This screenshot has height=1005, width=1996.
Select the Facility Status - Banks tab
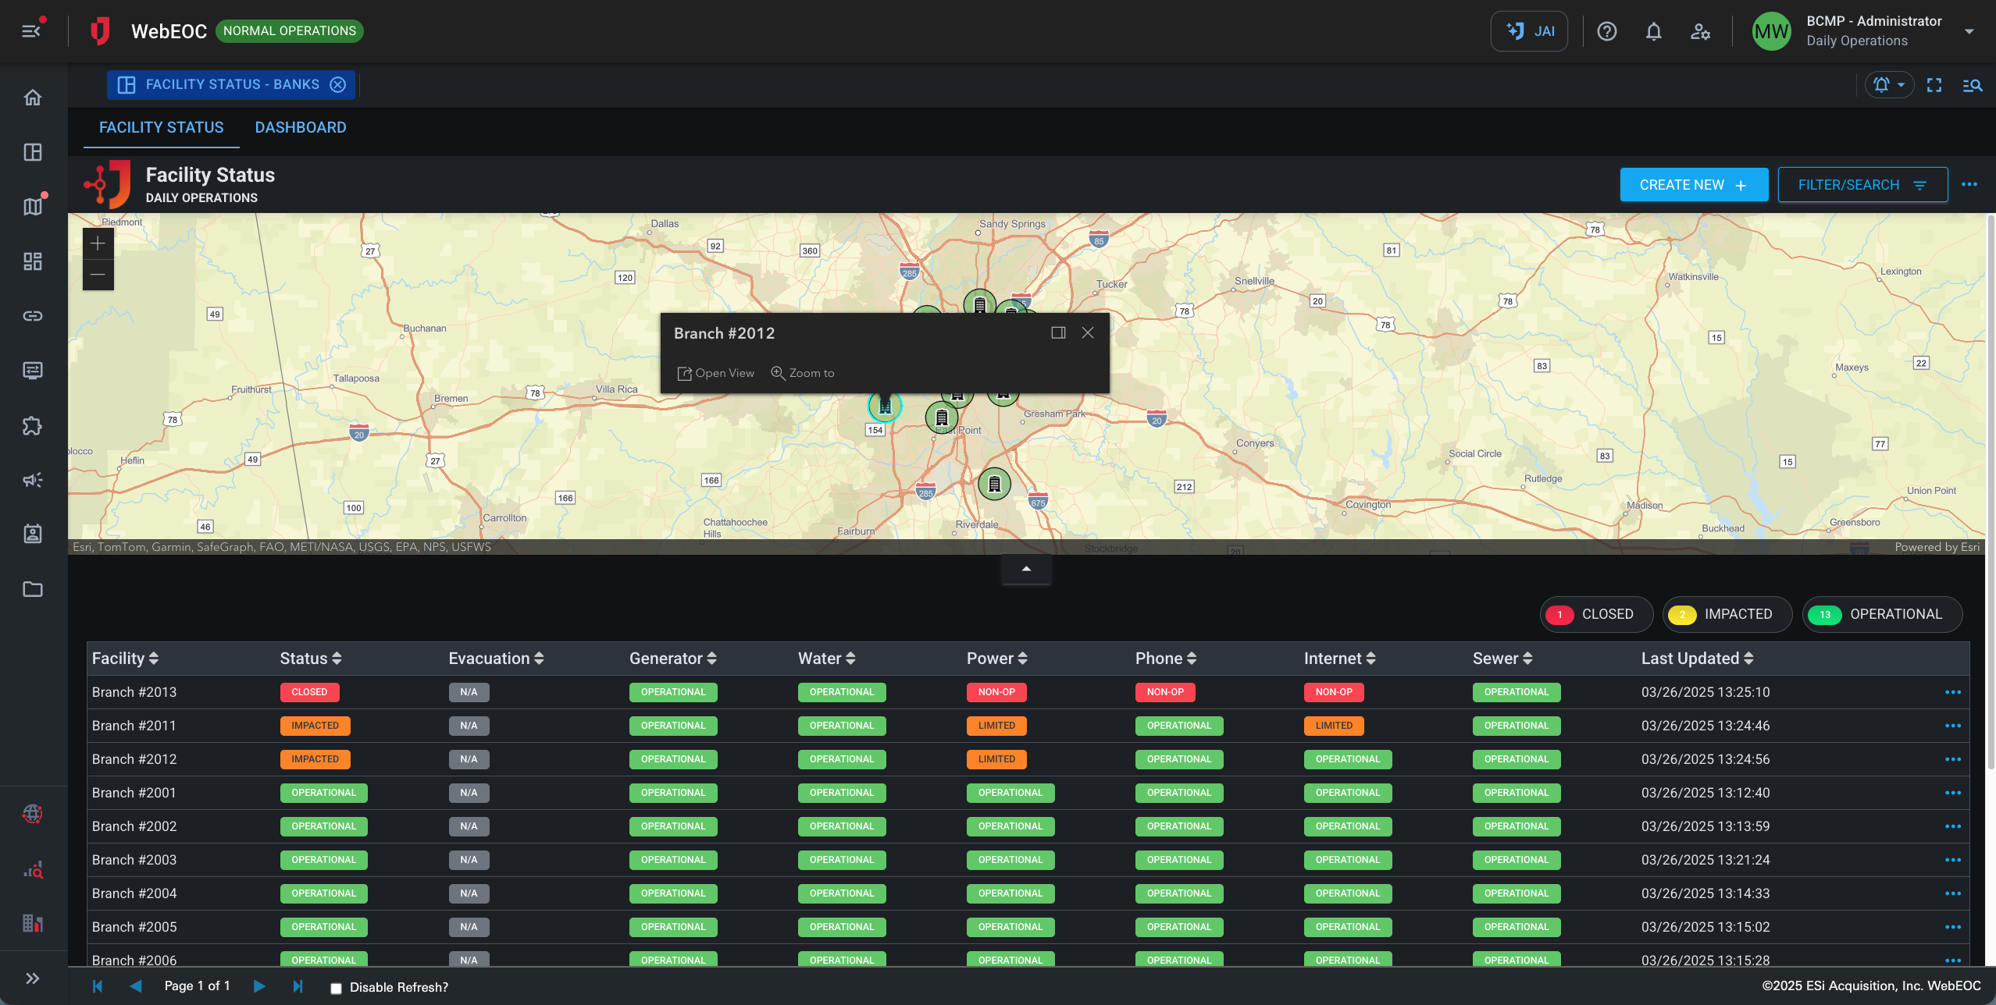coord(232,84)
